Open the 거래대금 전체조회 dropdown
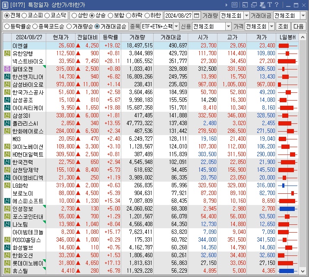The width and height of the screenshot is (309, 277). coord(303,16)
